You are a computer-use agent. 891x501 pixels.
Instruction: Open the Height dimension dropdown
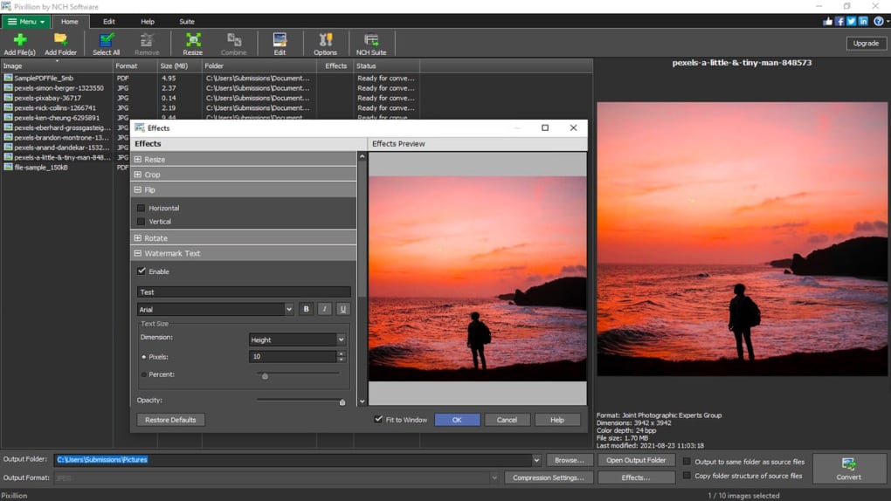point(341,340)
